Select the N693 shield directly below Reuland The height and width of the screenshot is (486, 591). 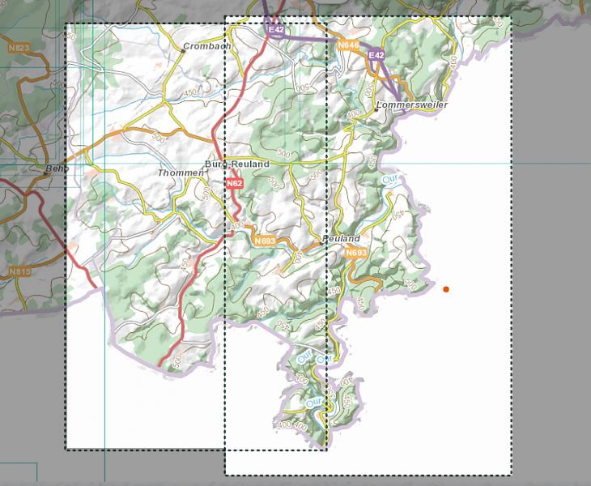tap(356, 254)
